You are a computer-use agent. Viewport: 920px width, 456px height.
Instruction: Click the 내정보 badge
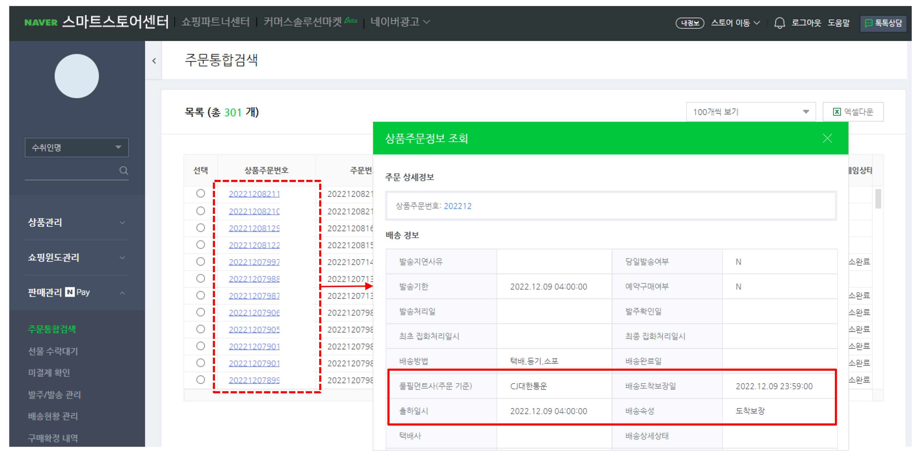click(689, 23)
